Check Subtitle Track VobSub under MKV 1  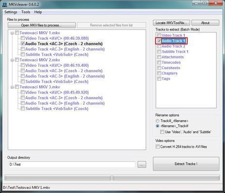point(23,55)
